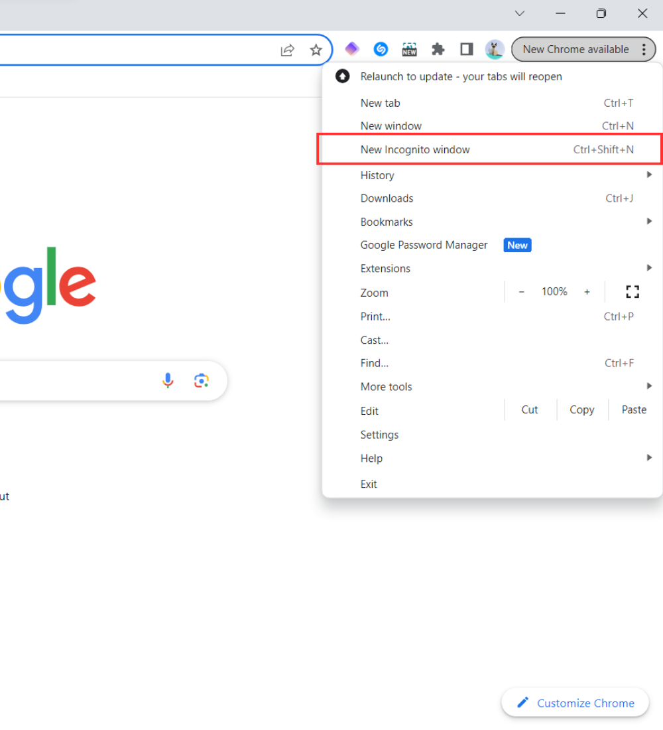
Task: Click the three-dot Chrome menu icon
Action: (644, 49)
